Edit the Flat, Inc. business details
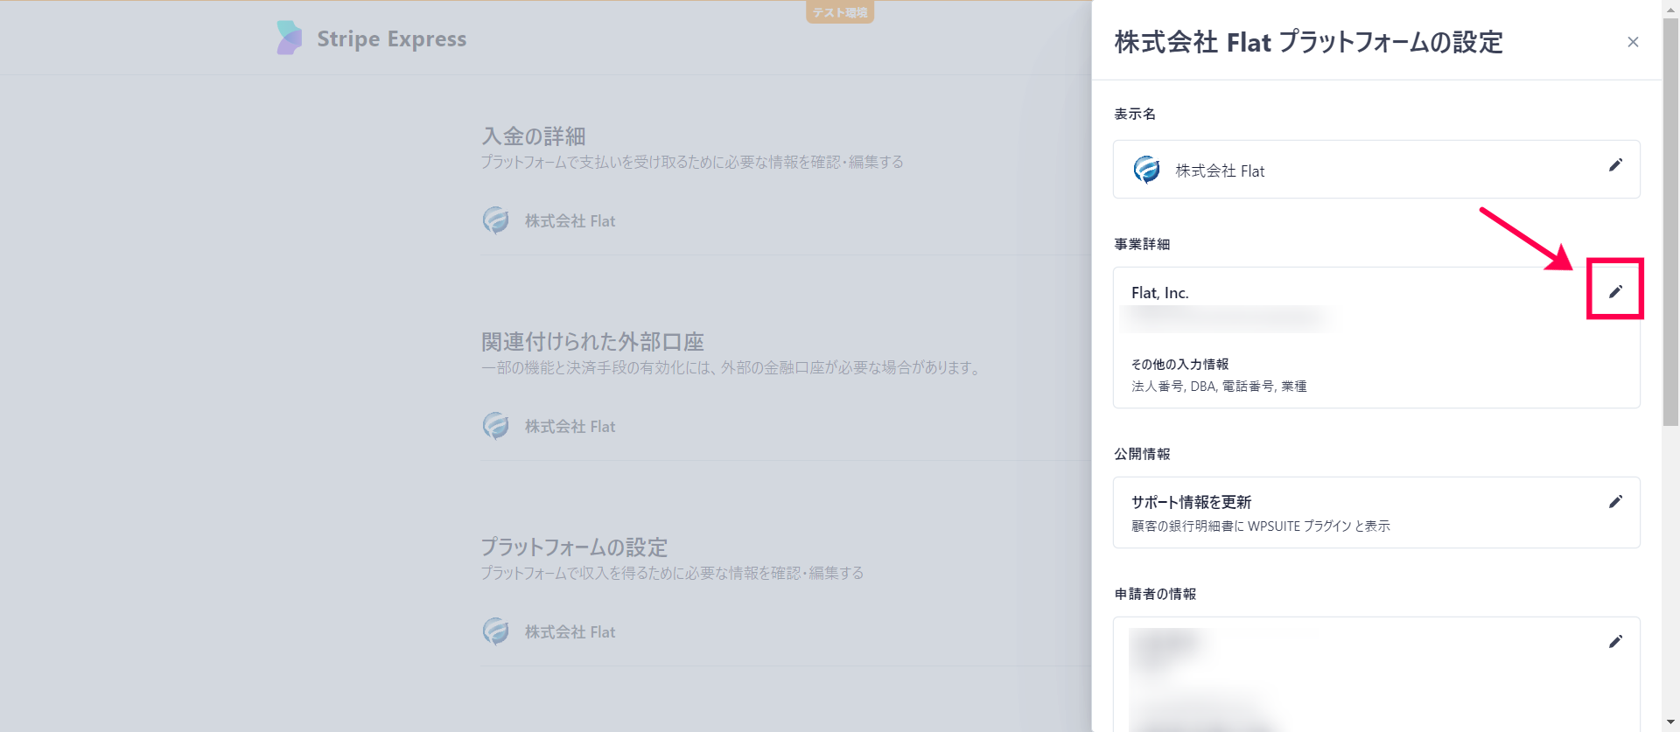 [x=1615, y=291]
